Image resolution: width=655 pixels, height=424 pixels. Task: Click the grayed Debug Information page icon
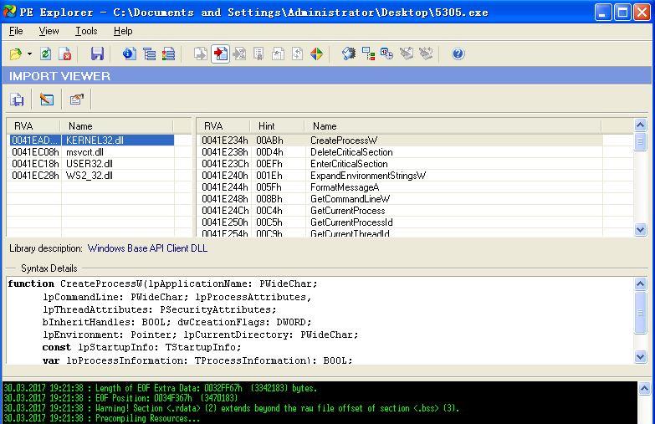[298, 54]
